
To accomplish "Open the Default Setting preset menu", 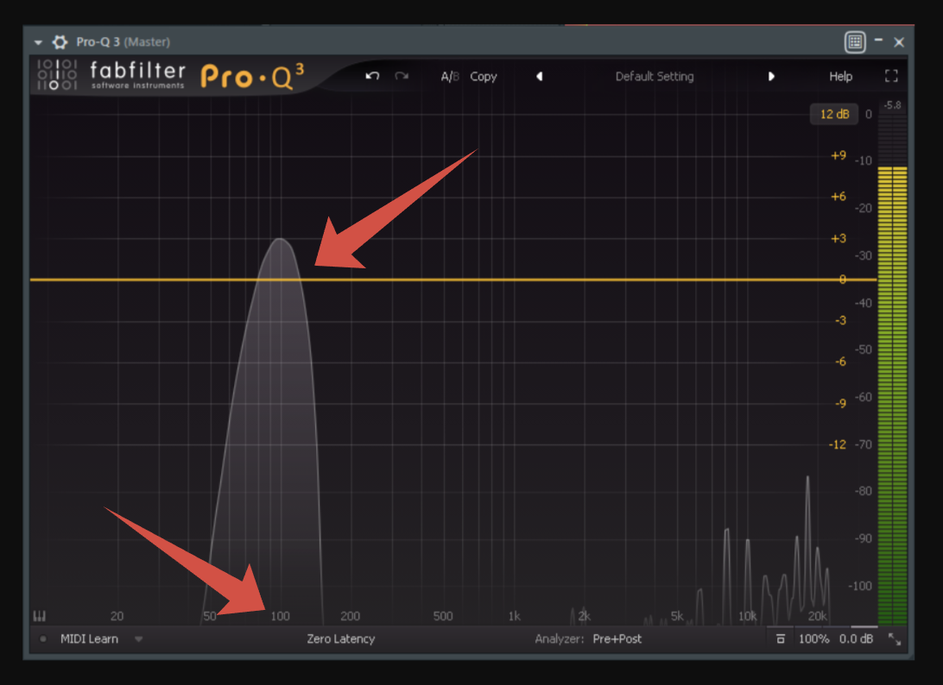I will [655, 76].
